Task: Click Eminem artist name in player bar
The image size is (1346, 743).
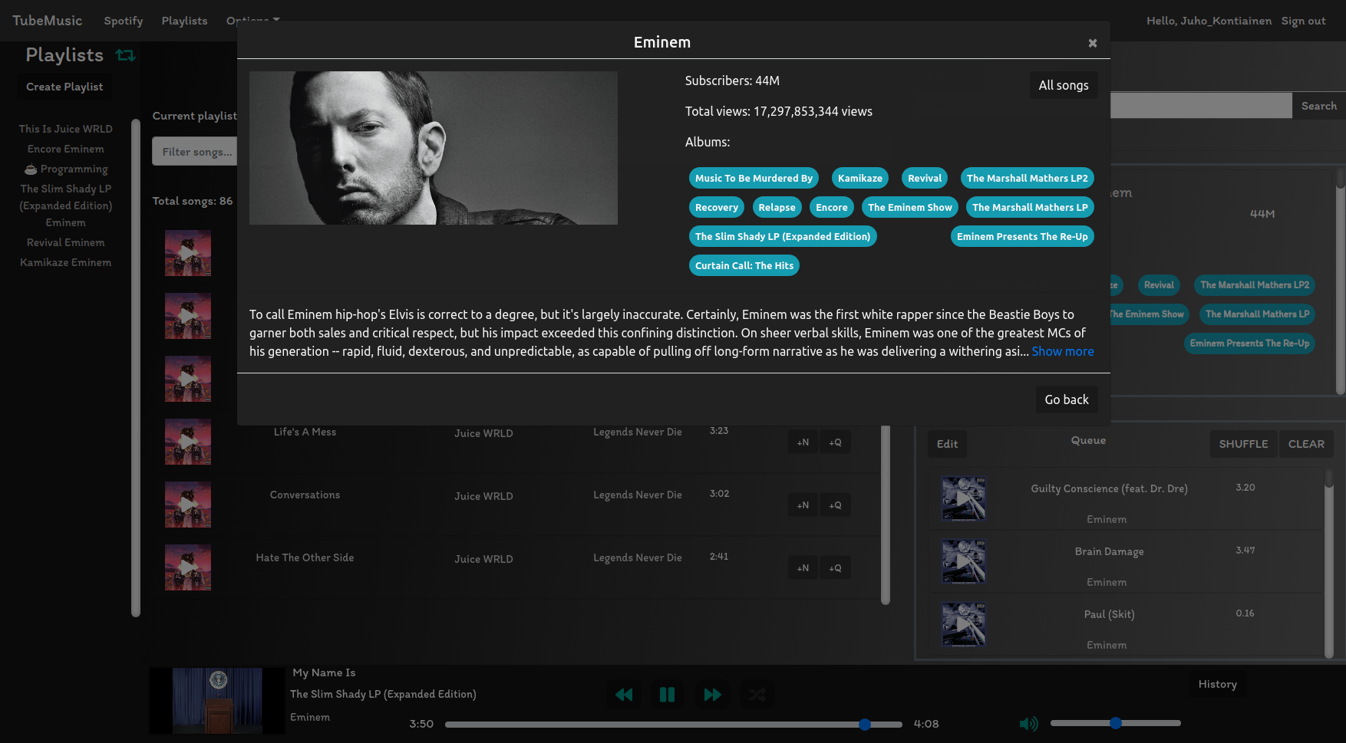Action: pos(310,717)
